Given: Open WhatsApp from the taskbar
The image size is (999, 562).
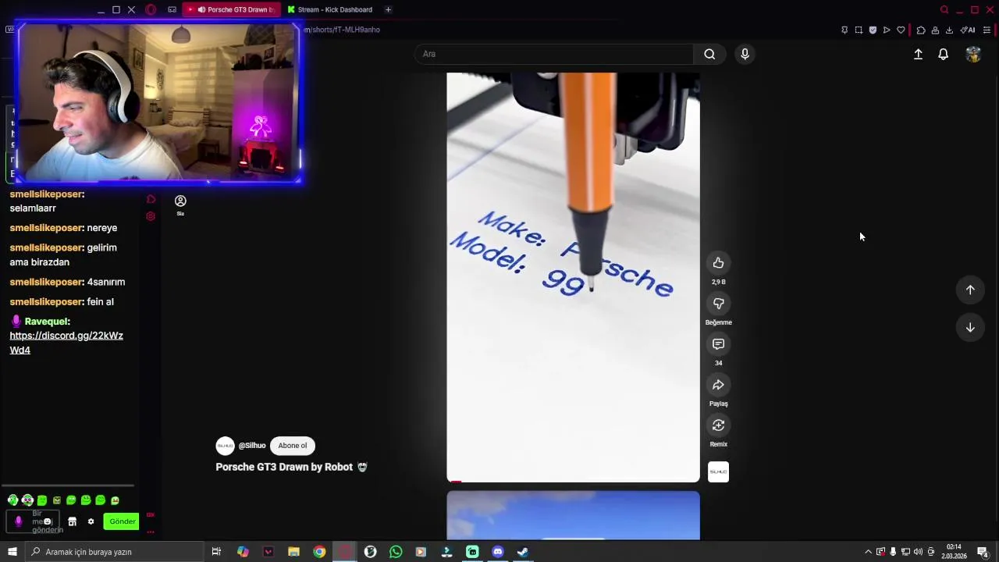Looking at the screenshot, I should (x=396, y=552).
